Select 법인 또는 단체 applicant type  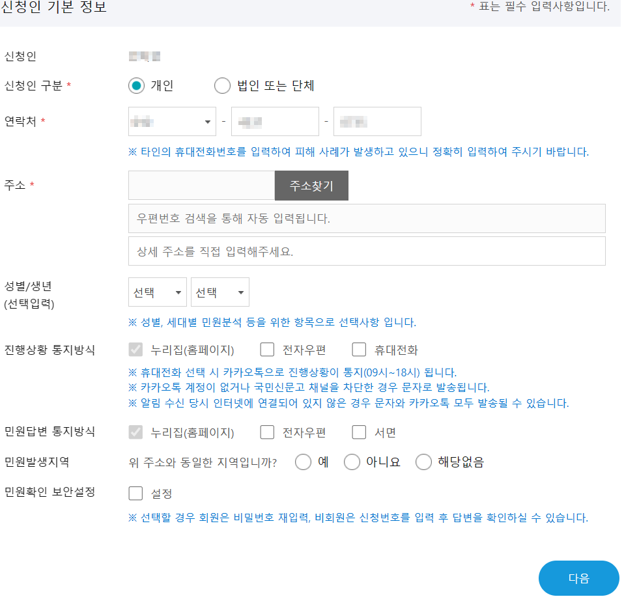222,85
